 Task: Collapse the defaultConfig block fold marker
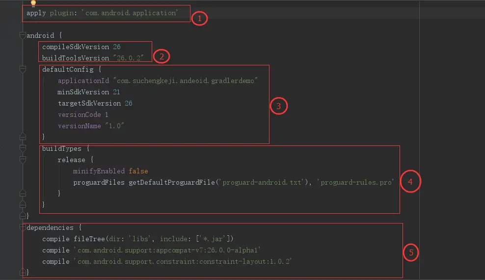click(23, 69)
